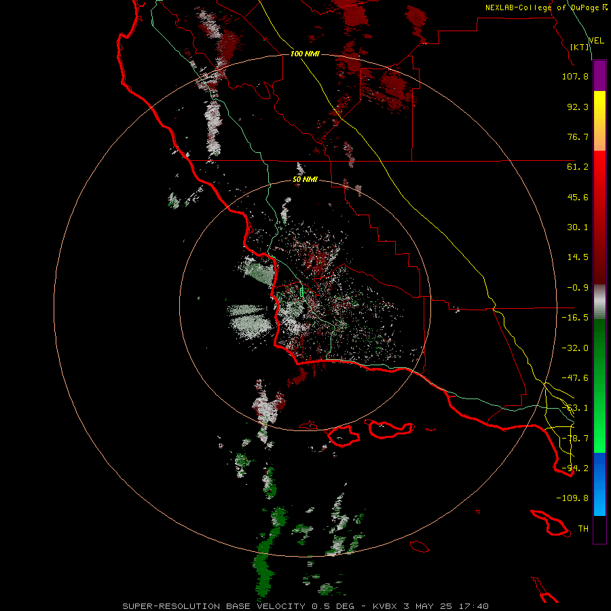611x611 pixels.
Task: Select the -16.5 velocity scale value
Action: [x=575, y=318]
